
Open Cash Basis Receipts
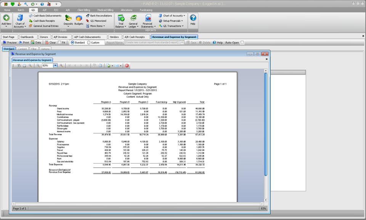(42, 21)
